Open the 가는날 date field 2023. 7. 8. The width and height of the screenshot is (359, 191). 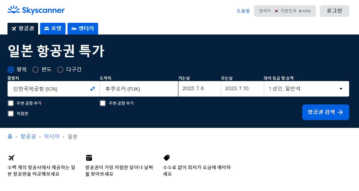click(x=200, y=89)
